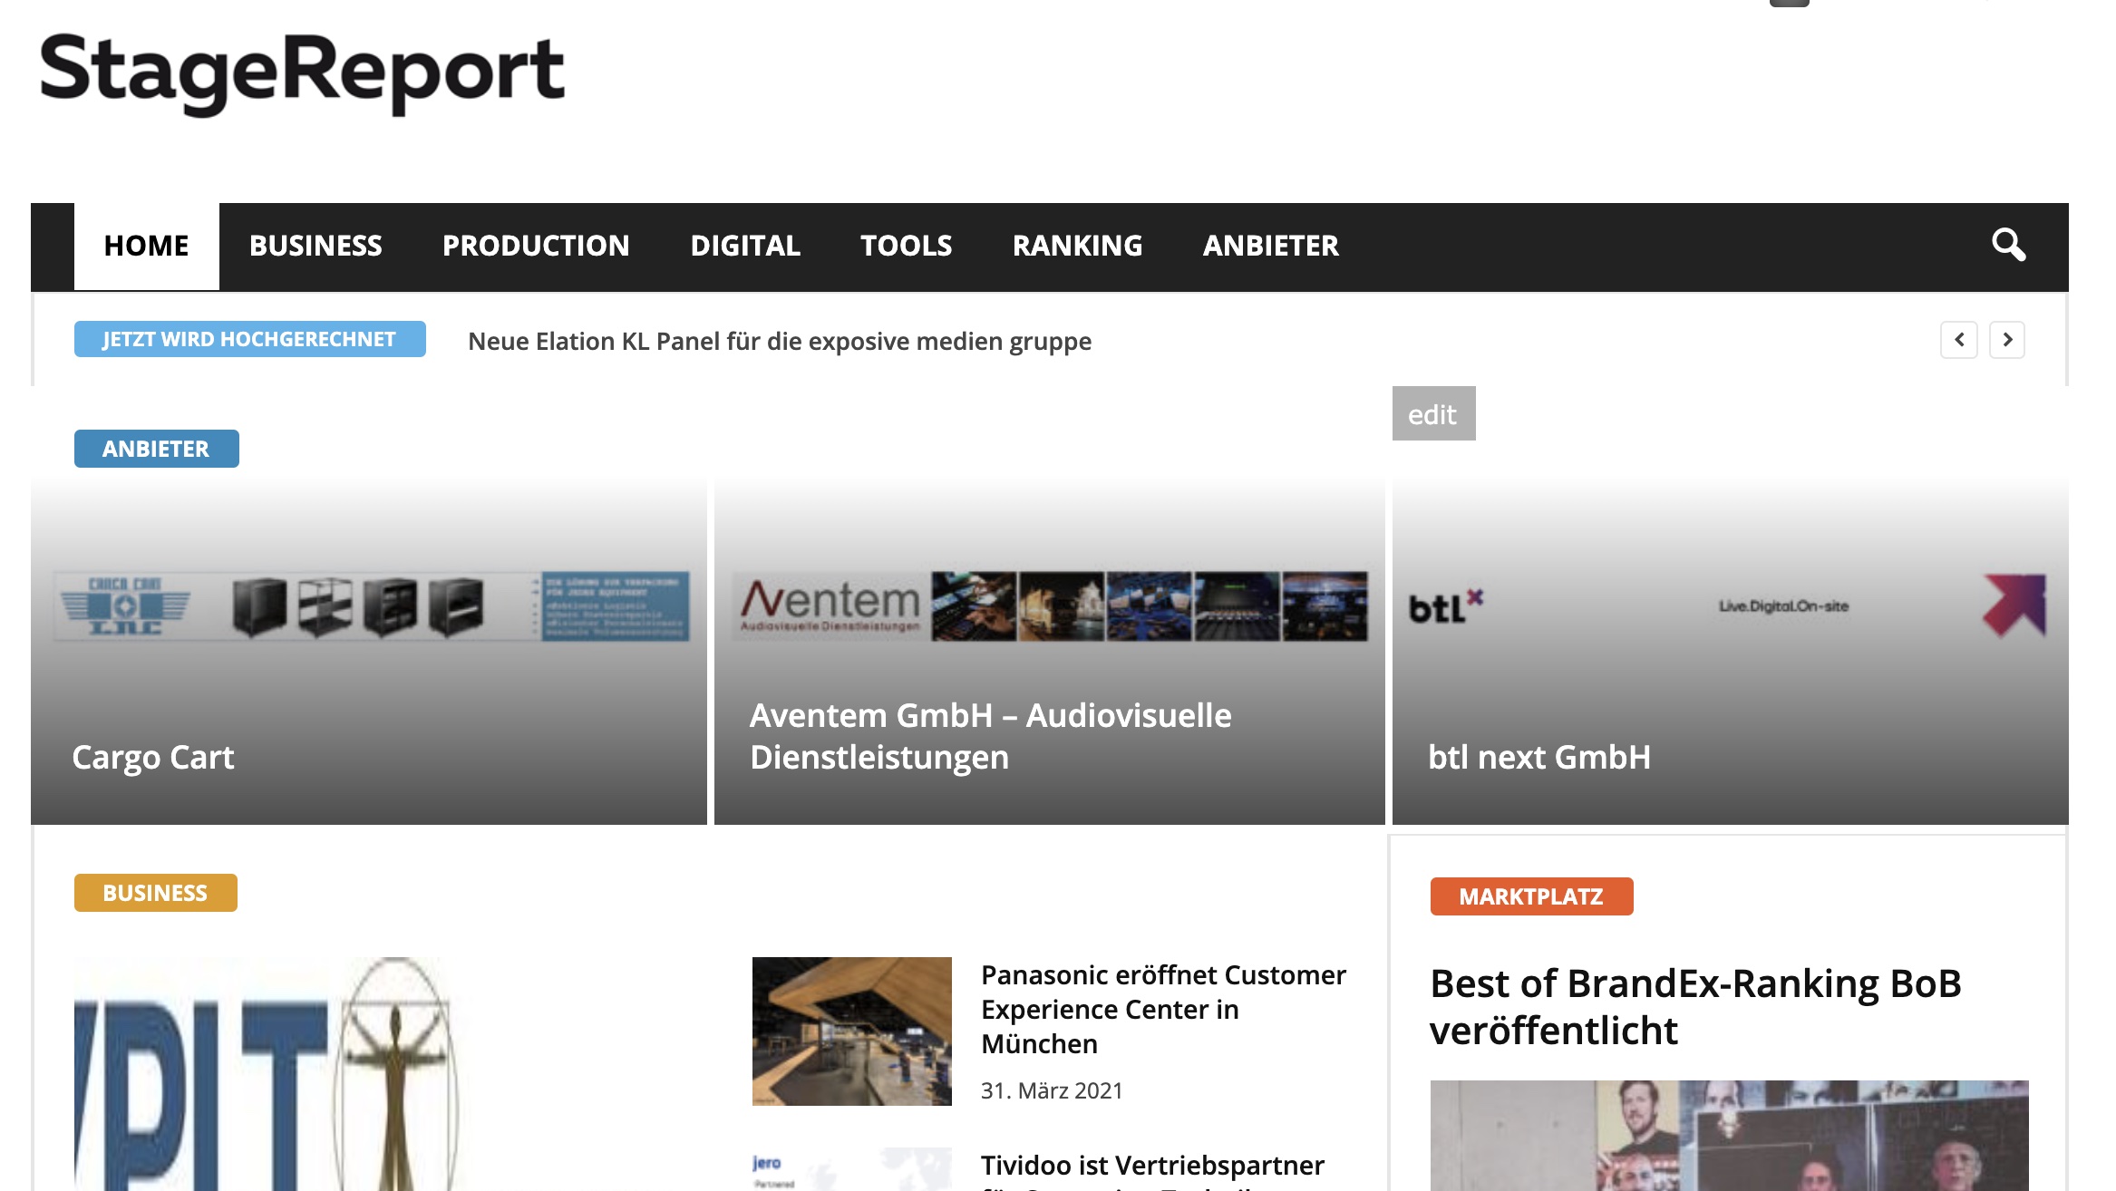This screenshot has height=1191, width=2116.
Task: Open the HOME tab
Action: coord(146,246)
